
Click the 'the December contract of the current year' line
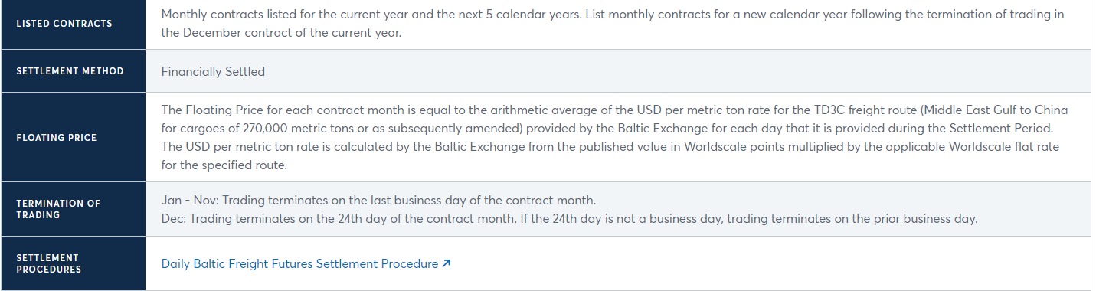click(281, 33)
